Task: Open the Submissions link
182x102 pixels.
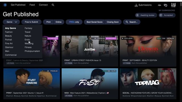Action: (x=145, y=5)
